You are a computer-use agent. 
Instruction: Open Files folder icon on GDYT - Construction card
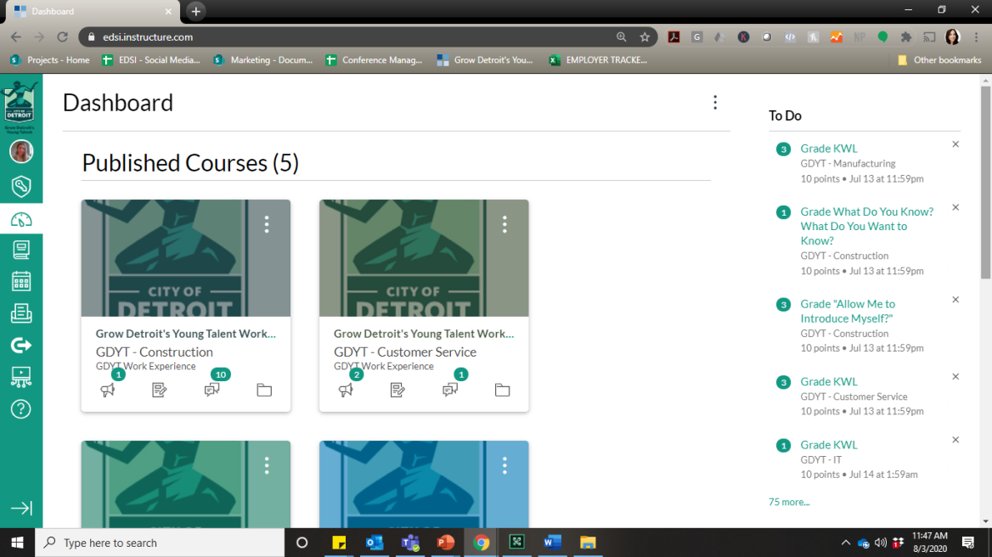264,390
